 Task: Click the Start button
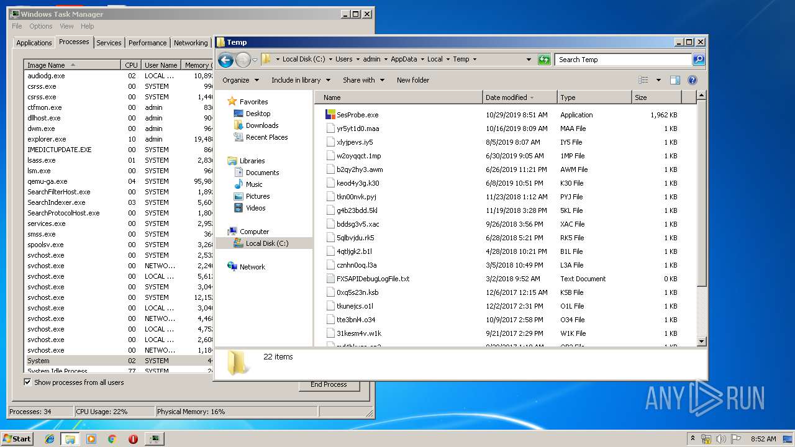coord(17,439)
